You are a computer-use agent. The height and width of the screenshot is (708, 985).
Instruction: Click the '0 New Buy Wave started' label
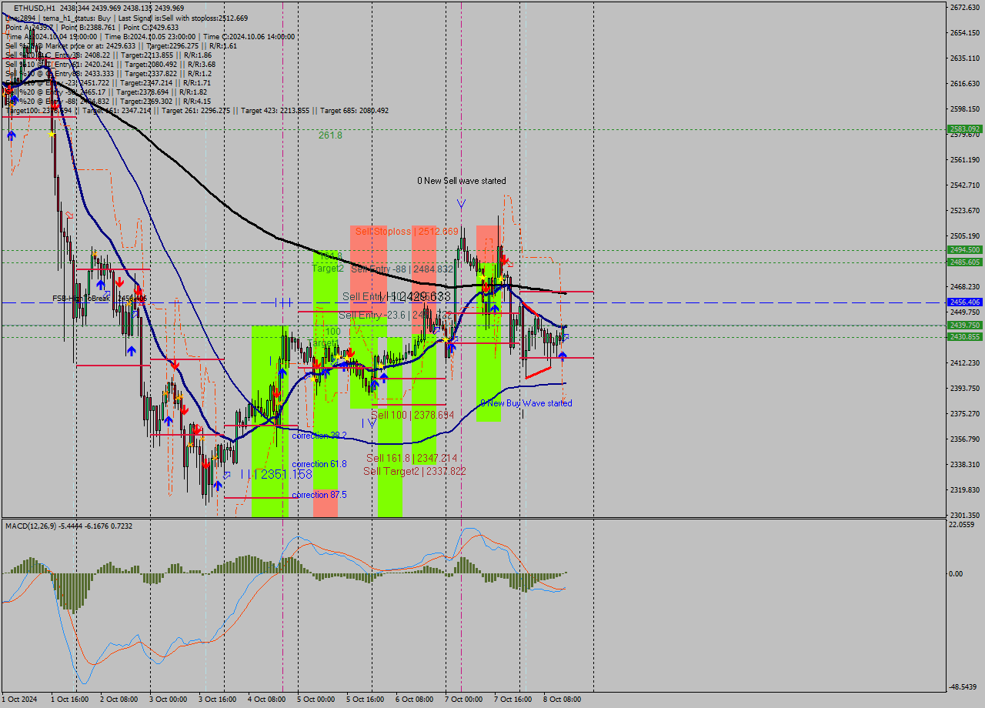(526, 403)
